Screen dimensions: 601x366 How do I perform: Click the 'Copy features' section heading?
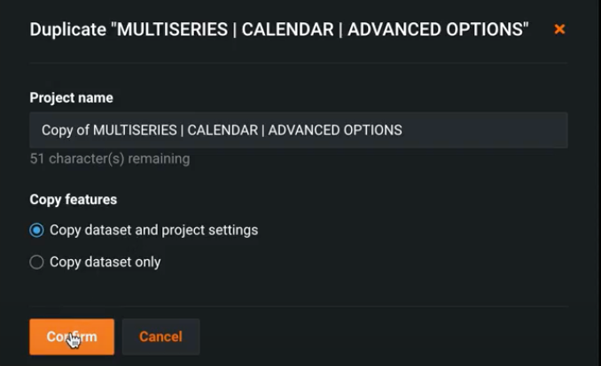(x=73, y=200)
